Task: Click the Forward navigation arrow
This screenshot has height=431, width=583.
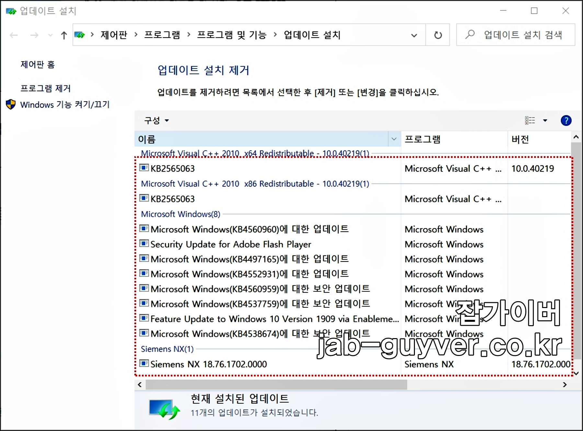Action: pos(34,35)
